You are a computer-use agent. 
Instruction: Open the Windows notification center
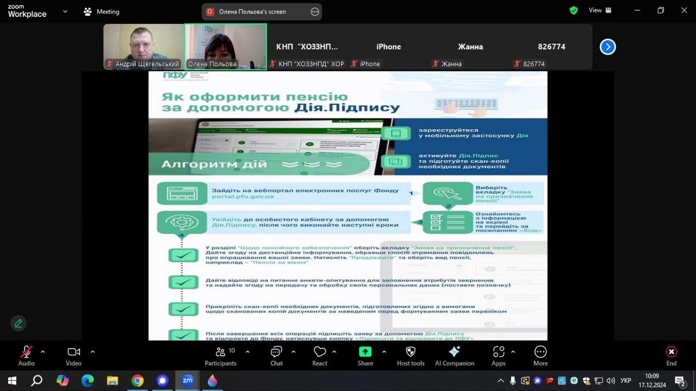tap(680, 381)
